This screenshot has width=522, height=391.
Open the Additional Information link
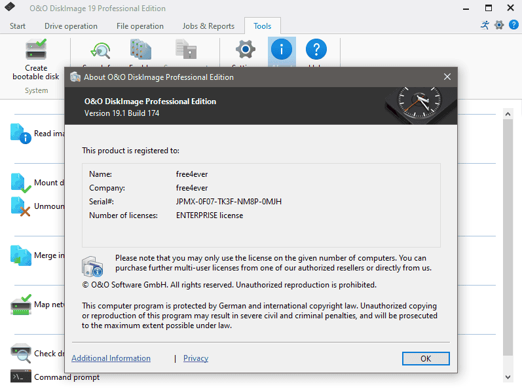[x=111, y=358]
